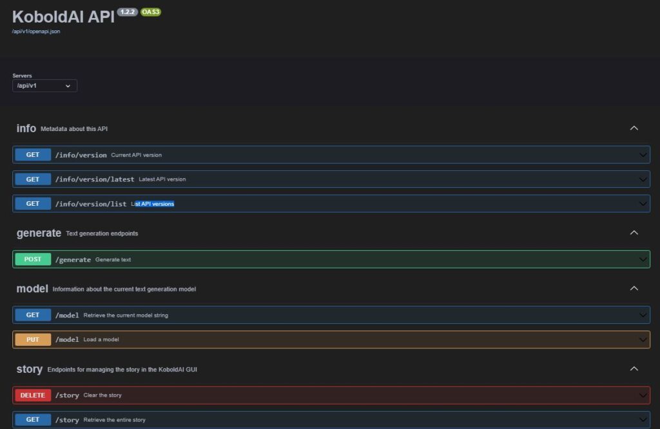660x429 pixels.
Task: Click the 'Generate text' description
Action: (x=113, y=259)
